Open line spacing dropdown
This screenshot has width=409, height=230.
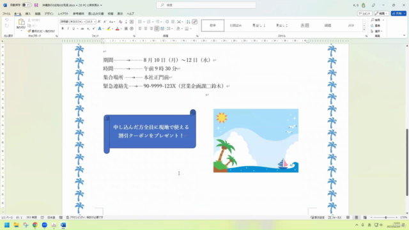tap(169, 29)
